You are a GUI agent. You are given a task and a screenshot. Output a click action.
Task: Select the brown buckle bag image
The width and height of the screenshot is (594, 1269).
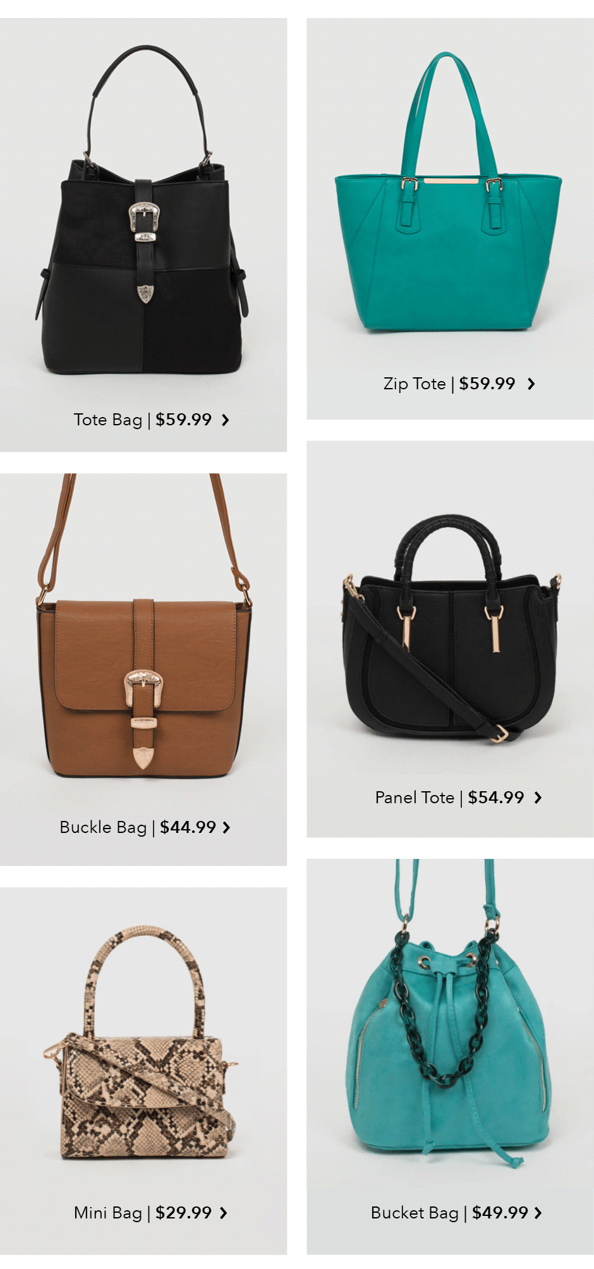click(x=144, y=626)
